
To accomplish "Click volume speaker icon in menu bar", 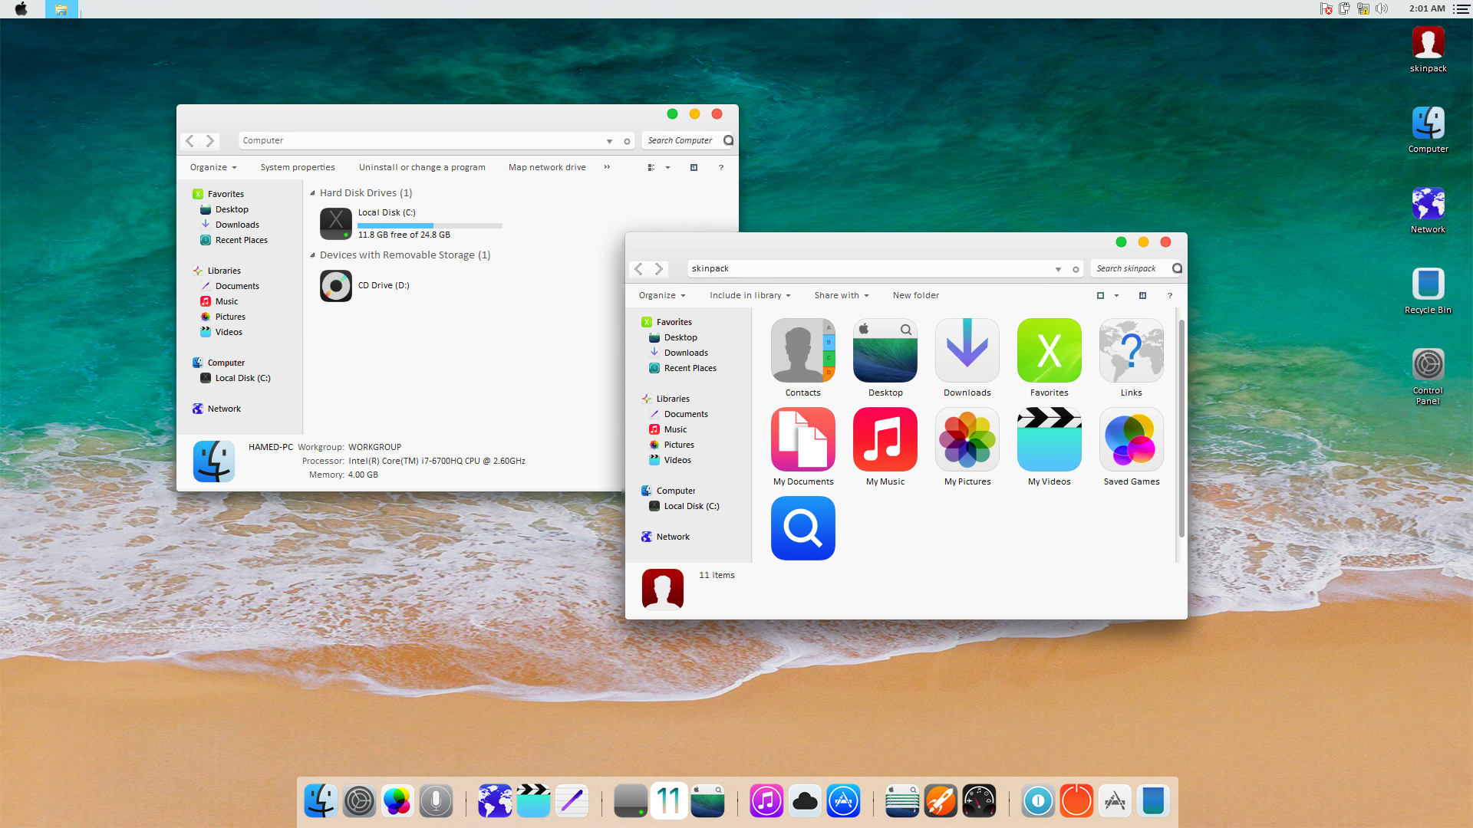I will 1382,8.
